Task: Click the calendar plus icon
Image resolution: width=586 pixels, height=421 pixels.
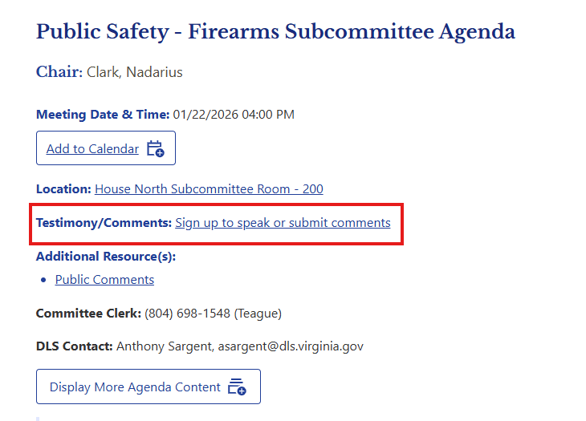Action: point(155,148)
